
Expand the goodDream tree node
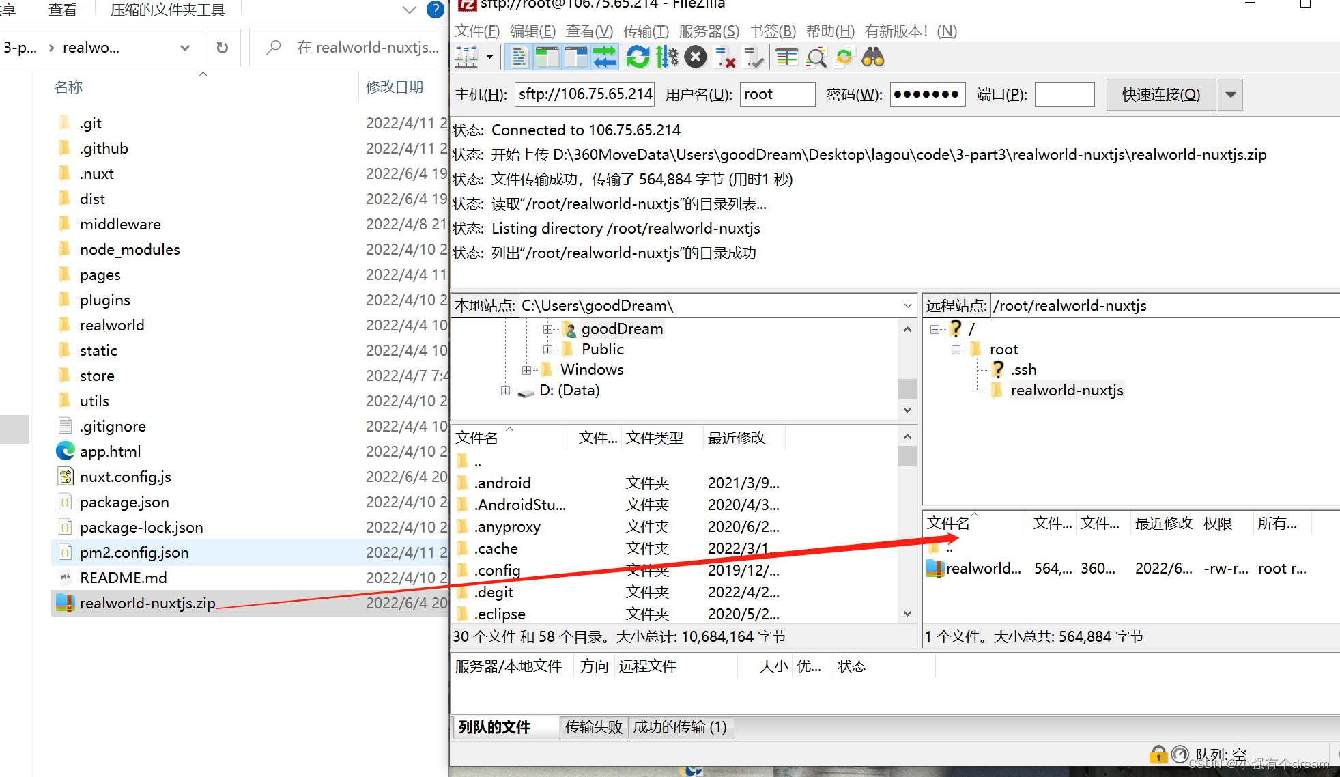point(547,329)
